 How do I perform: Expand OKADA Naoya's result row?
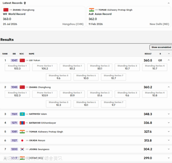pos(169,140)
